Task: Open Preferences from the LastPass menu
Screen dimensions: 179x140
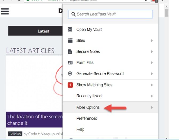Action: 110,118
